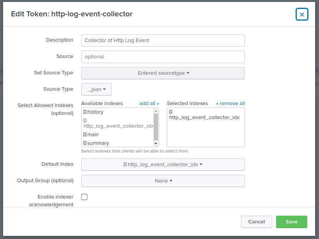Viewport: 319px width, 239px height.
Task: Open the Set Source Type dropdown
Action: tap(163, 73)
